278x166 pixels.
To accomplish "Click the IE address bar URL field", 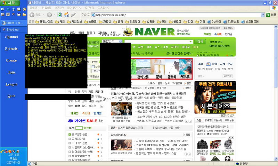I will coord(178,15).
